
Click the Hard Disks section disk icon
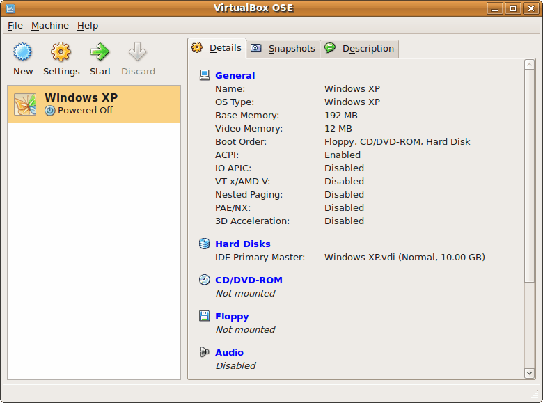(x=204, y=244)
